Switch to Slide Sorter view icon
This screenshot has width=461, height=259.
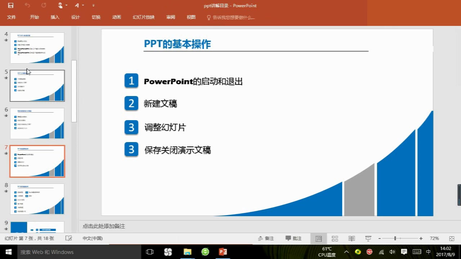(335, 238)
